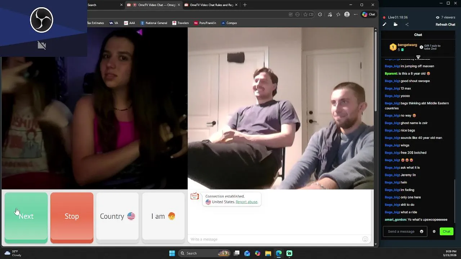Click the camera icon in address bar
This screenshot has height=259, width=461.
point(311,14)
